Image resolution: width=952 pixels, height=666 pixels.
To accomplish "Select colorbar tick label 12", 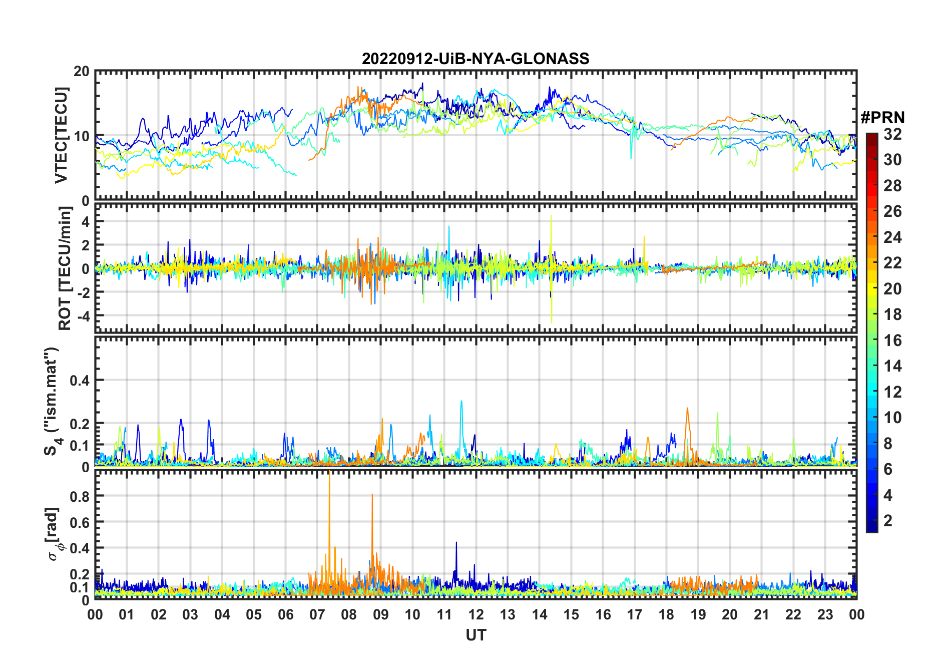I will (893, 392).
